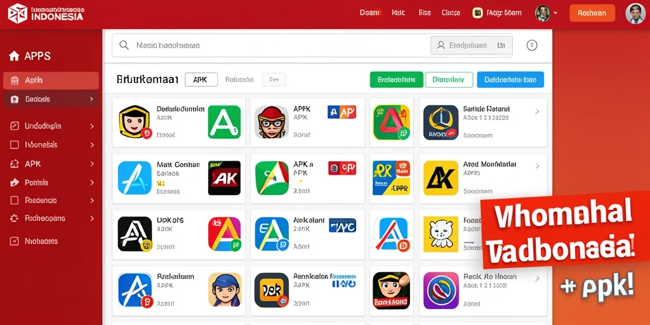The height and width of the screenshot is (325, 650).
Task: Open the dropdown caret beside the header avatar
Action: [555, 13]
